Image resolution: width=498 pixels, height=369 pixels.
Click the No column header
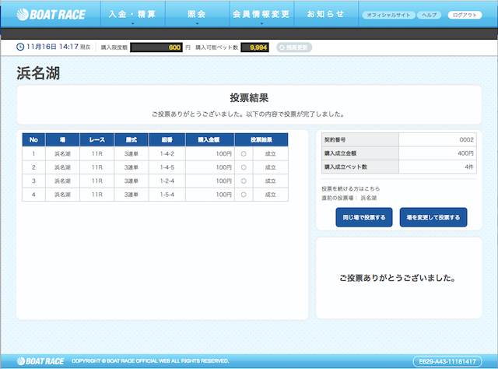click(x=33, y=140)
